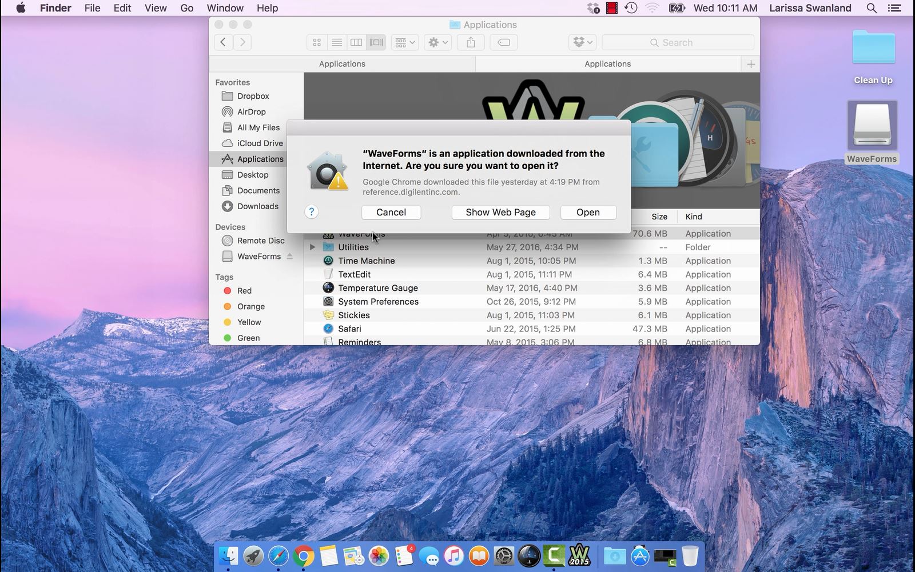
Task: Open Google Chrome from the Dock
Action: coord(304,555)
